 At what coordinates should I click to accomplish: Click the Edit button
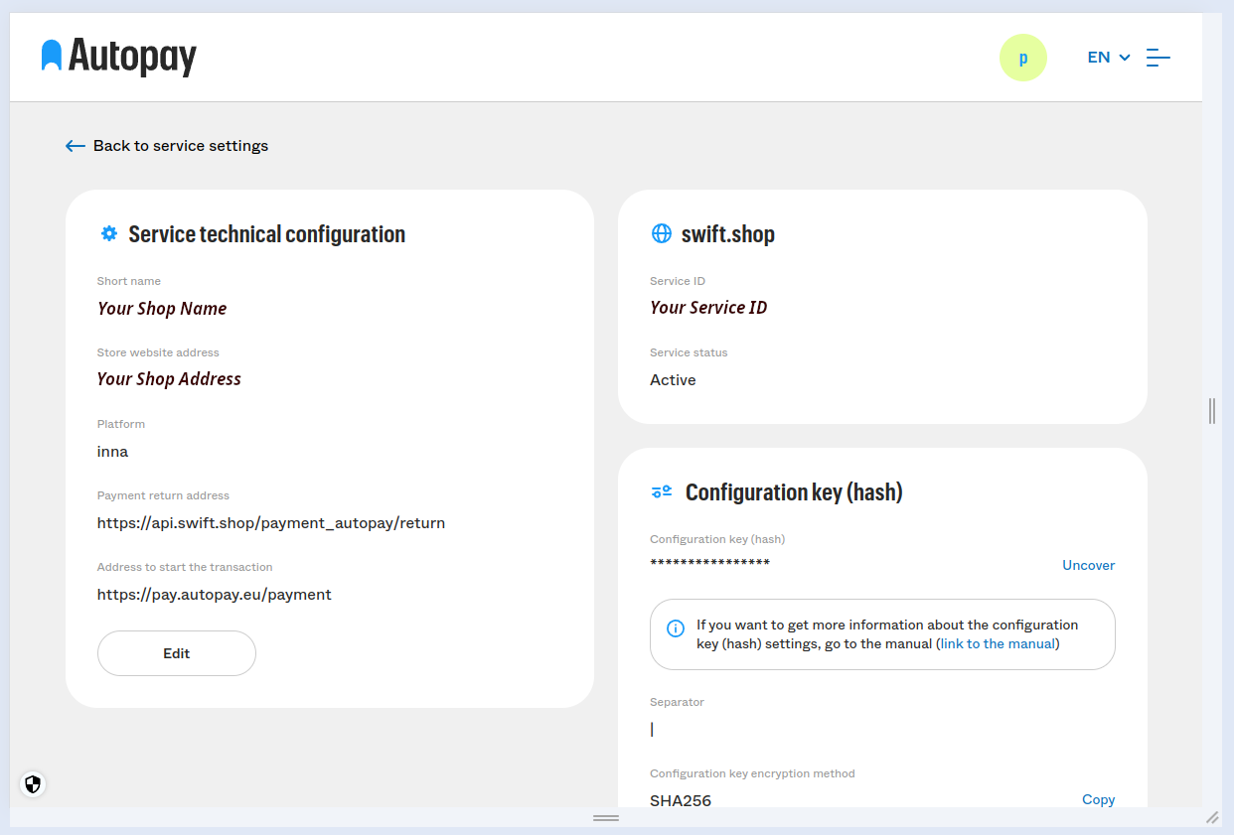click(x=177, y=653)
